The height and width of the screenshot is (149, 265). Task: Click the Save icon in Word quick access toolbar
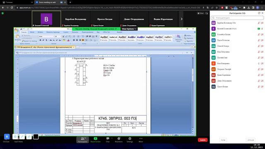tap(21, 29)
